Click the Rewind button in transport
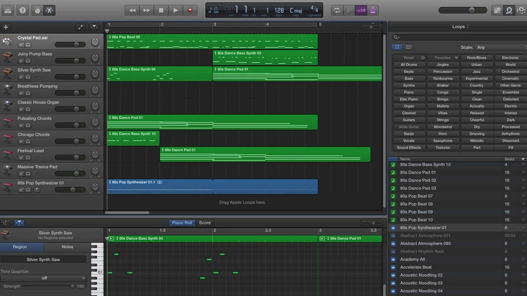Viewport: 527px width, 296px height. tap(133, 10)
